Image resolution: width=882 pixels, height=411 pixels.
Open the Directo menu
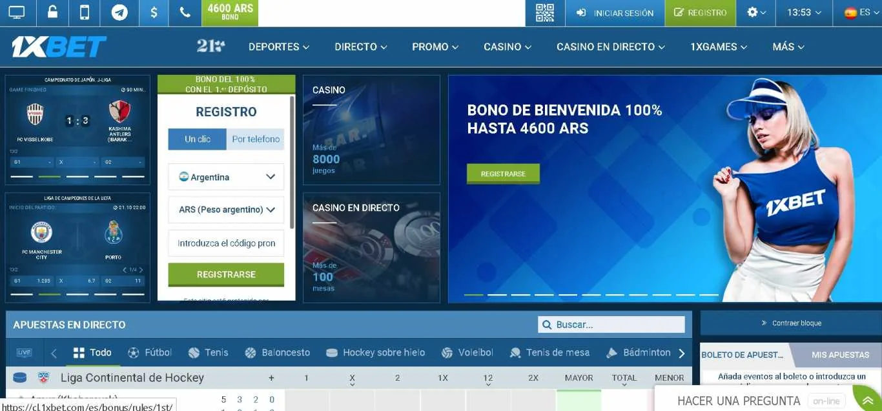coord(361,47)
